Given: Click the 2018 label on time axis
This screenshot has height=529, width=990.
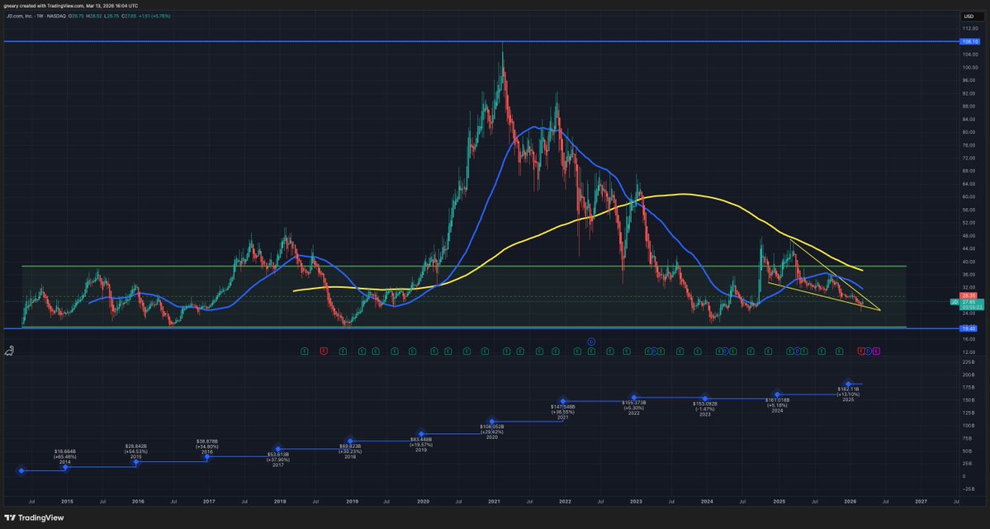Looking at the screenshot, I should (280, 501).
